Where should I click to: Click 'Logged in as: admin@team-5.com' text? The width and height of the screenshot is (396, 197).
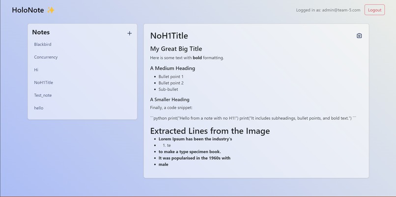[x=328, y=10]
